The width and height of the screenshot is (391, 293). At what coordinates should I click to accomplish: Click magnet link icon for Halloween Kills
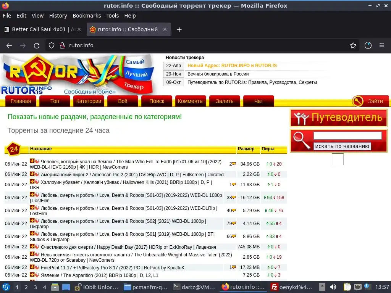point(37,182)
